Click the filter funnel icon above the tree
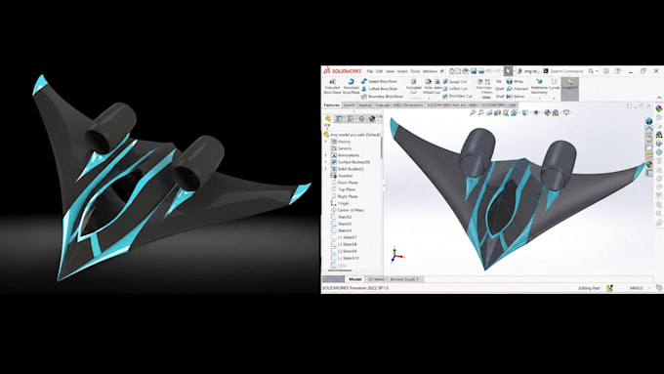Image resolution: width=664 pixels, height=374 pixels. tap(327, 127)
